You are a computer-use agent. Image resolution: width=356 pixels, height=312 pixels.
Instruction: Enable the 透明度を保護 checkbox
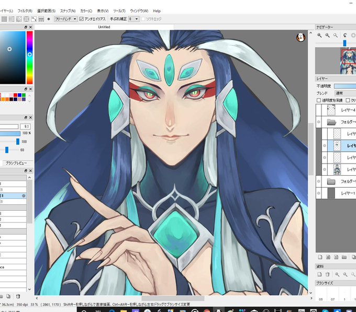(x=319, y=100)
